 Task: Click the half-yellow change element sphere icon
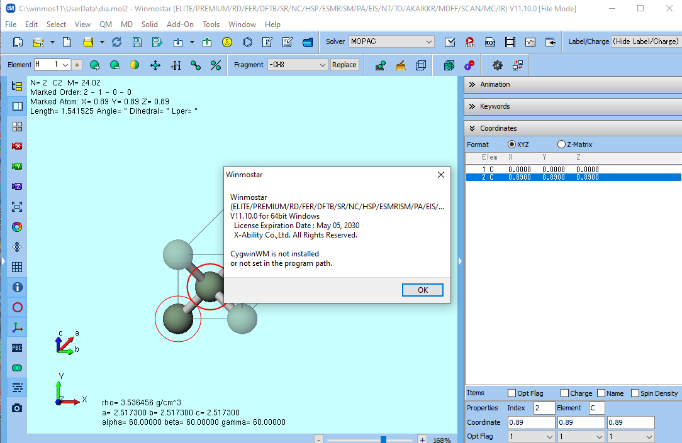(135, 65)
